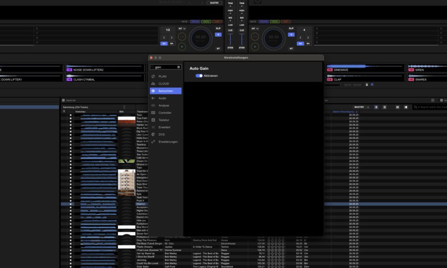Open the INT playback mode dropdown

(255, 28)
